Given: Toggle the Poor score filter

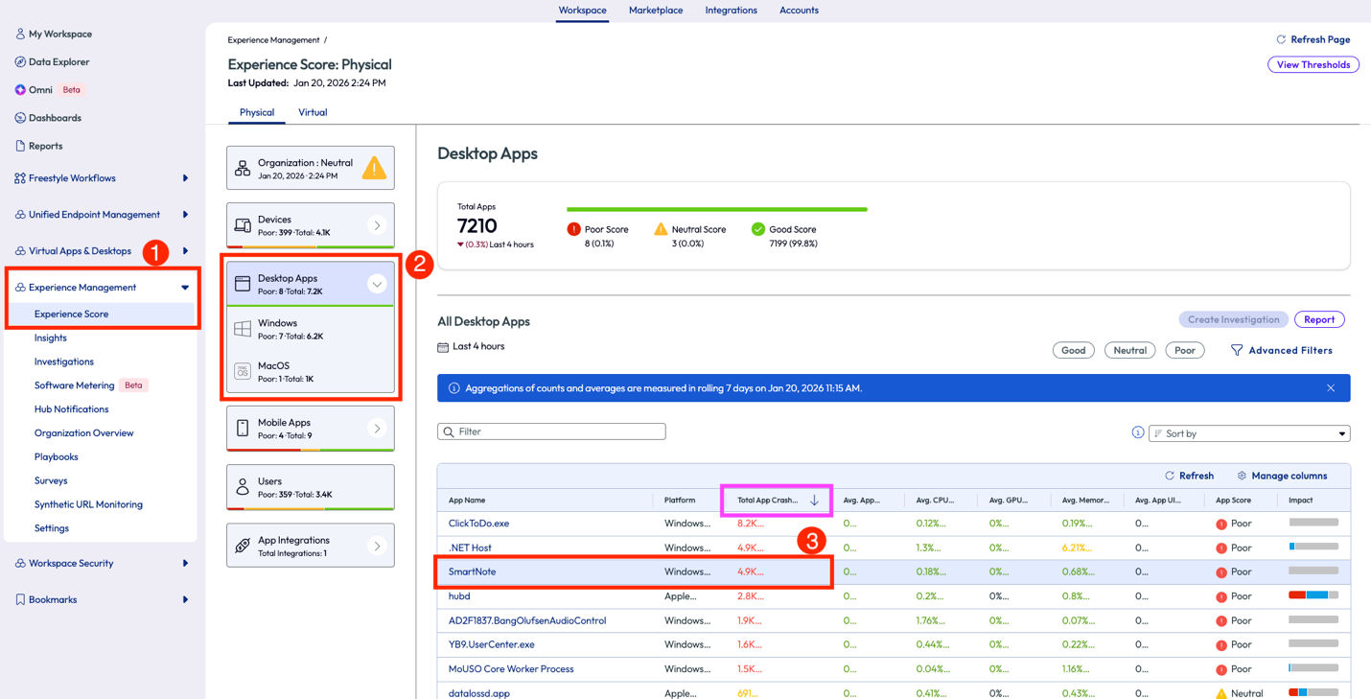Looking at the screenshot, I should click(x=1184, y=351).
